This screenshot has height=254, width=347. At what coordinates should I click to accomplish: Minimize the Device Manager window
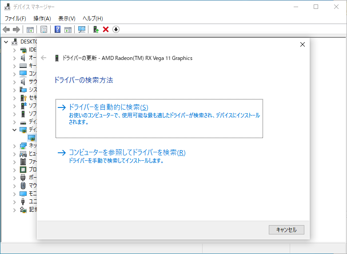tap(296, 7)
